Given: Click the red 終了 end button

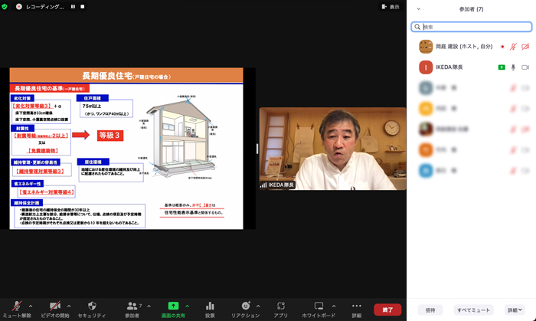Looking at the screenshot, I should 387,310.
